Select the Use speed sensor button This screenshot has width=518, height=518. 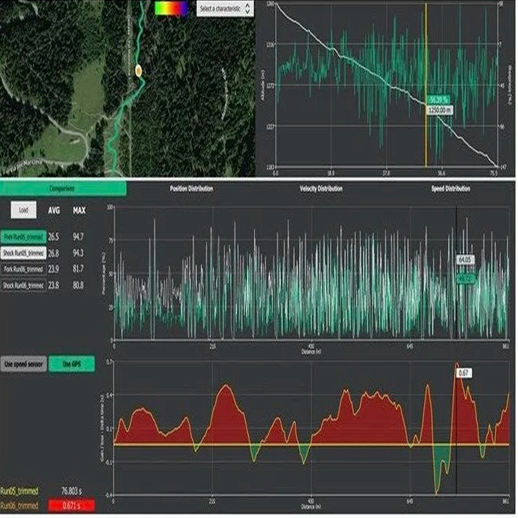[x=23, y=364]
